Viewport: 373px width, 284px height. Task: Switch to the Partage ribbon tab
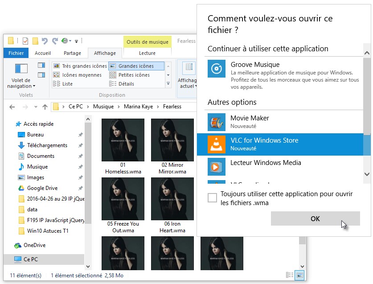coord(72,53)
